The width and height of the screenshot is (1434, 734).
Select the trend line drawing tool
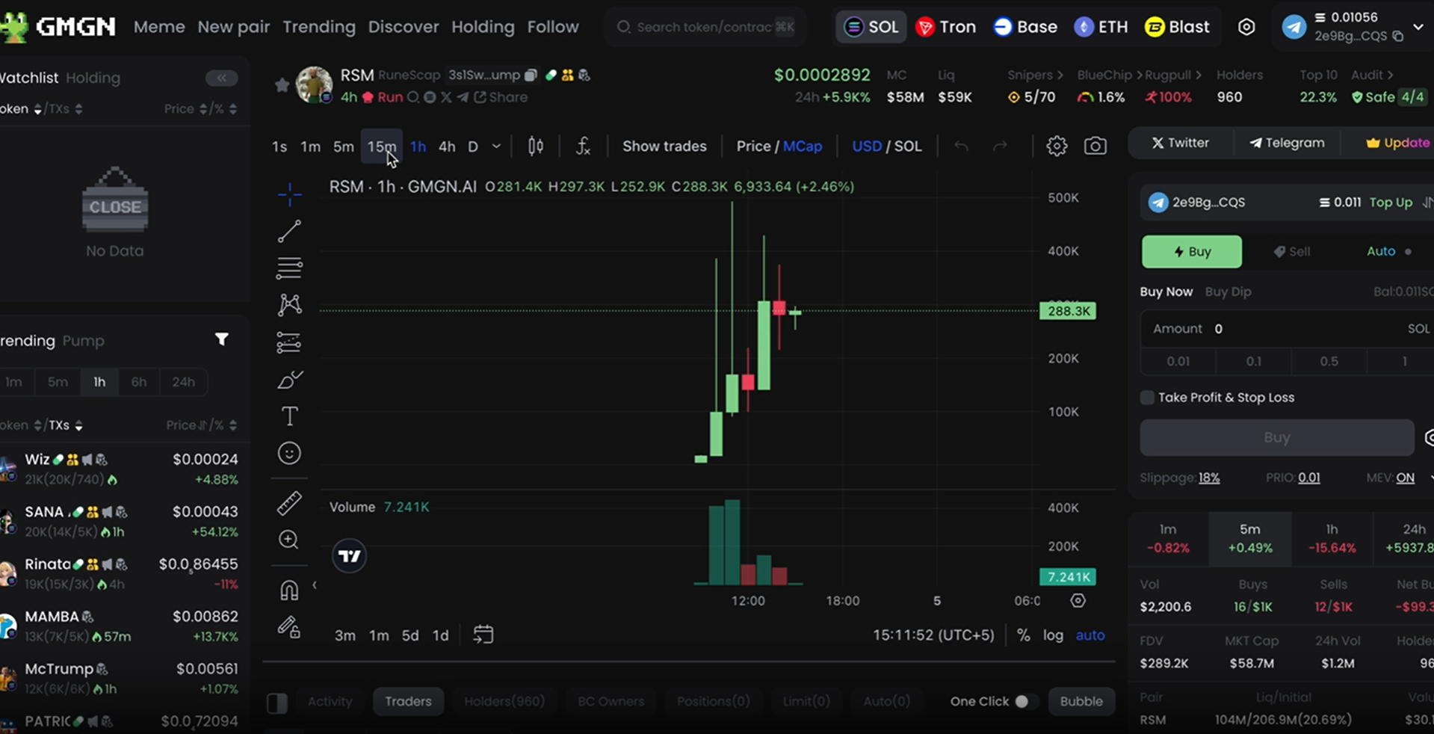pos(289,231)
